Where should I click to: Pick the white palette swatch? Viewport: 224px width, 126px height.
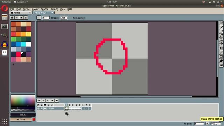click(x=29, y=44)
